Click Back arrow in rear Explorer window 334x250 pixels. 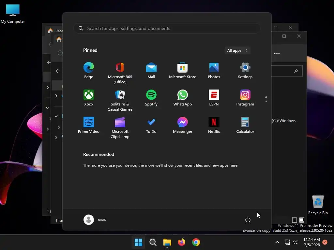(49, 62)
